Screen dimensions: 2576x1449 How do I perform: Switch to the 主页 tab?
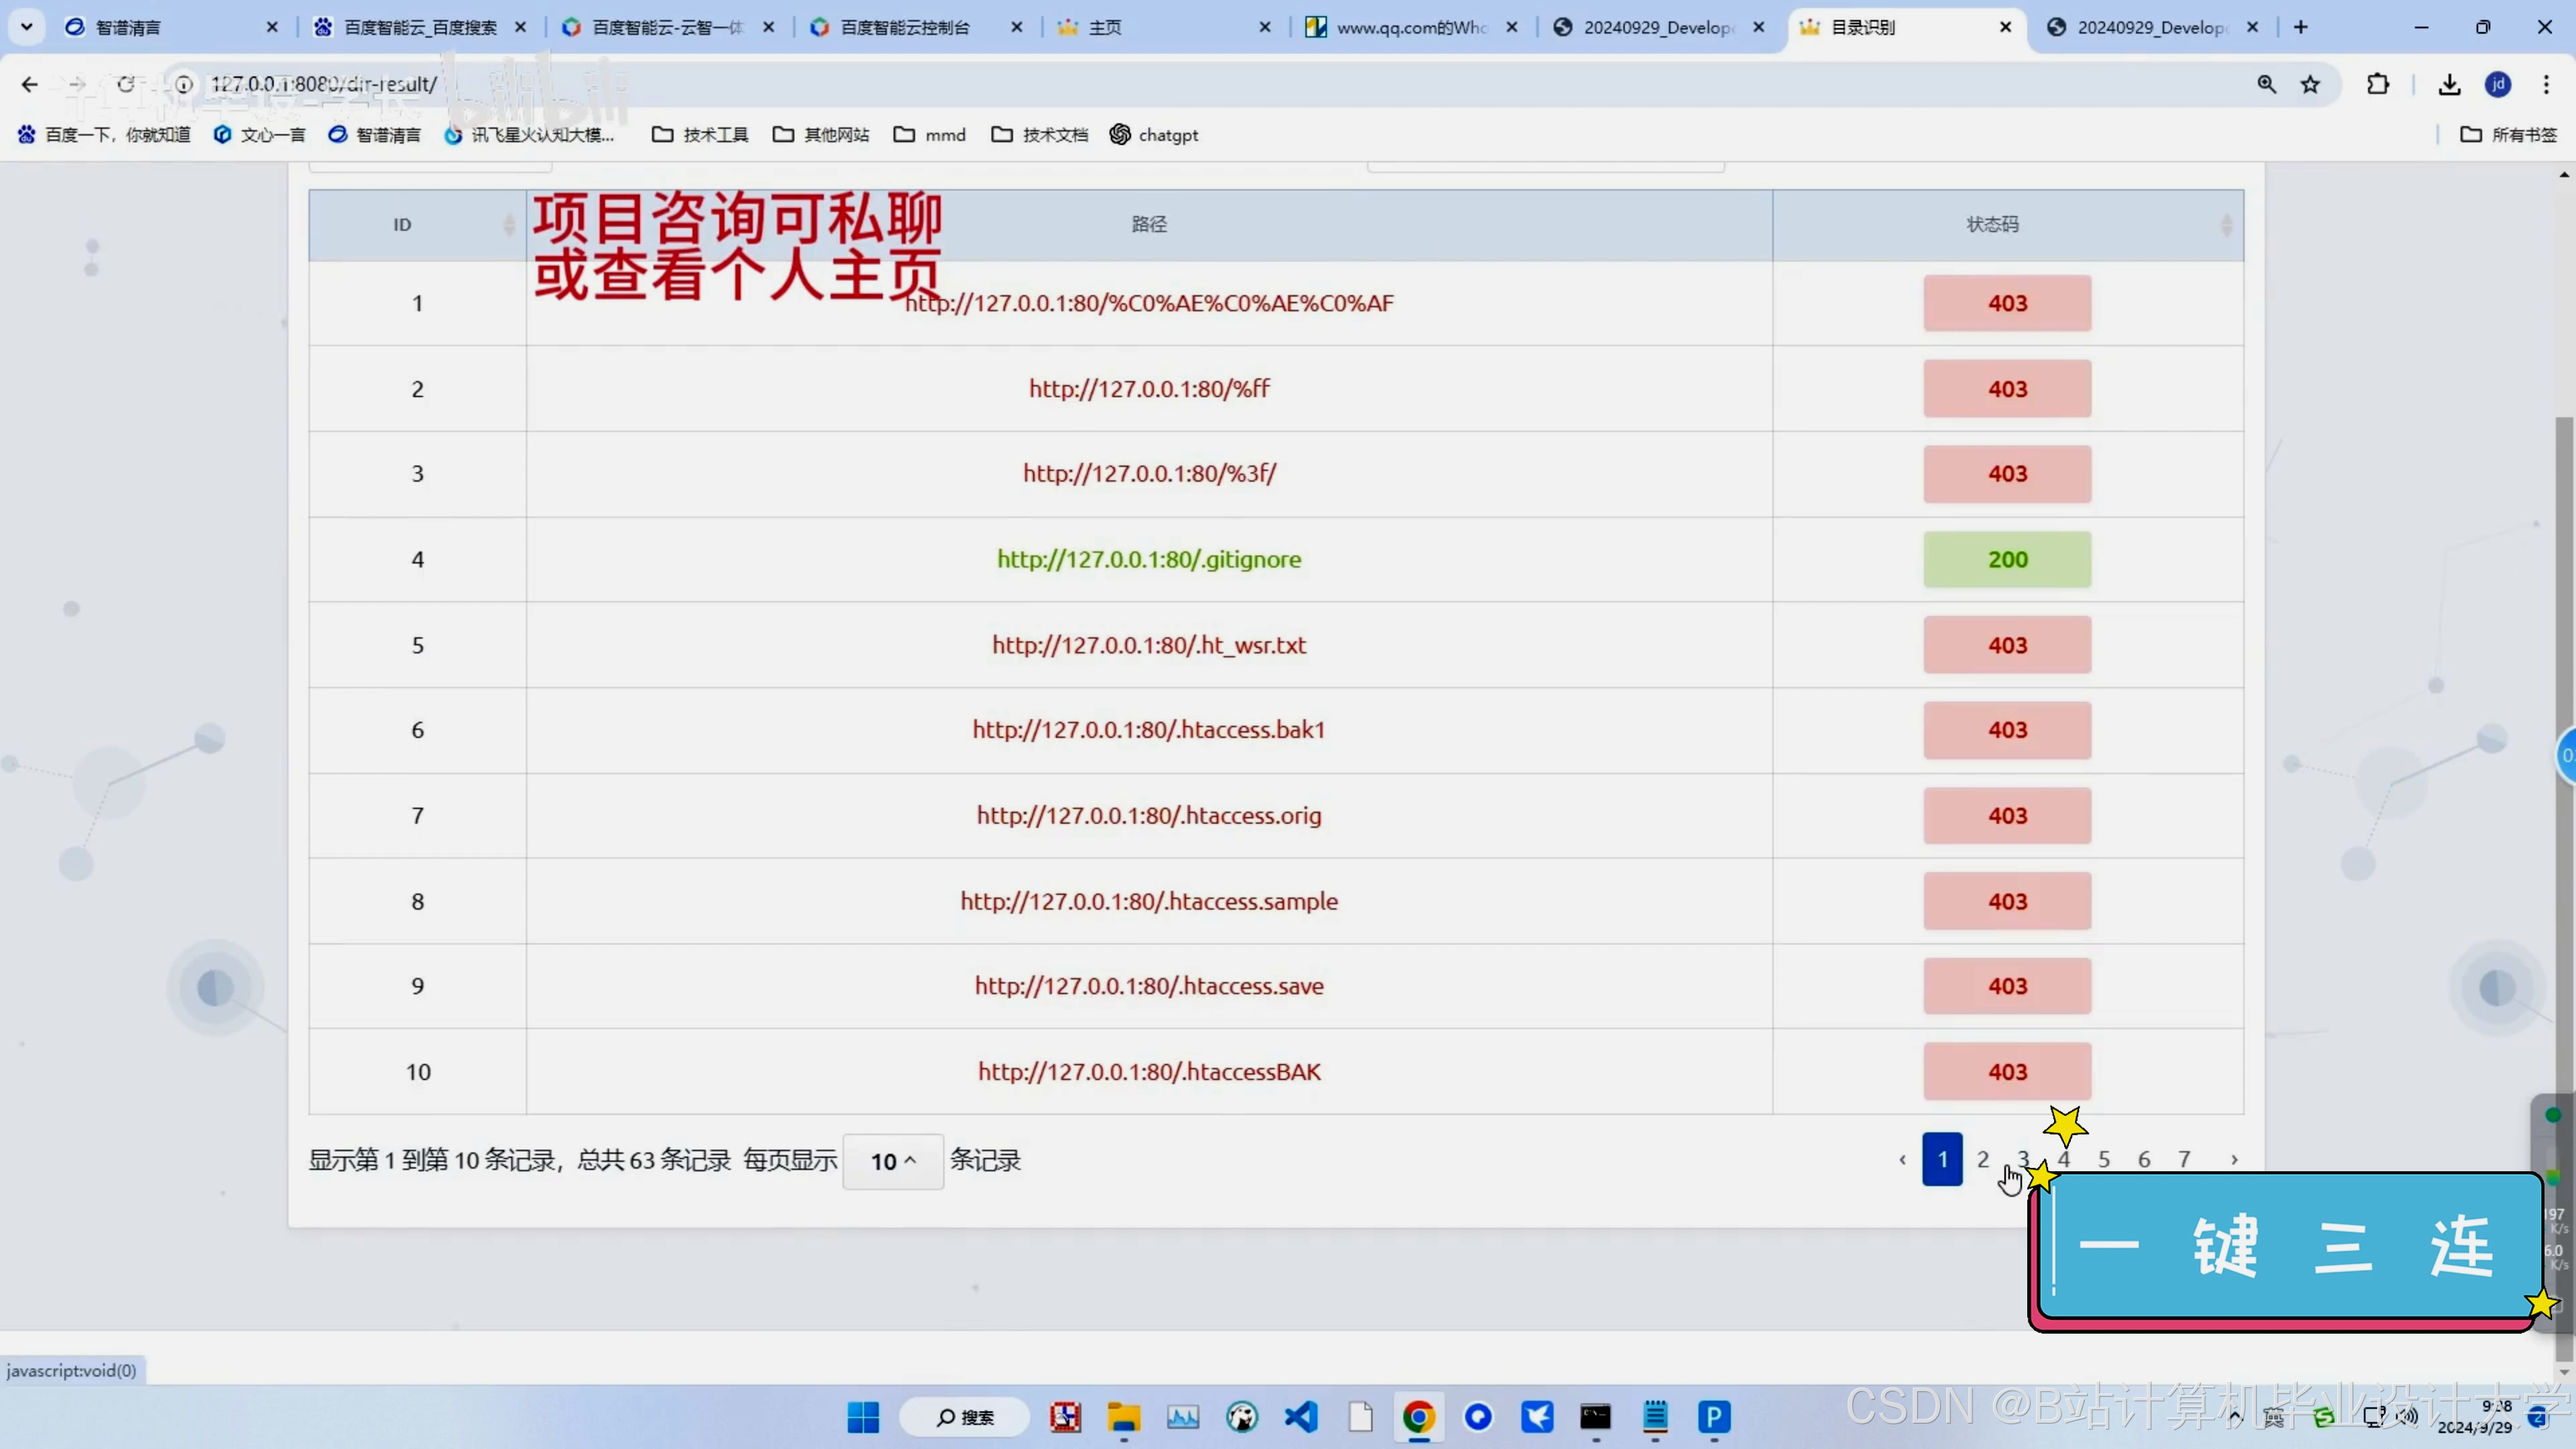[x=1104, y=27]
